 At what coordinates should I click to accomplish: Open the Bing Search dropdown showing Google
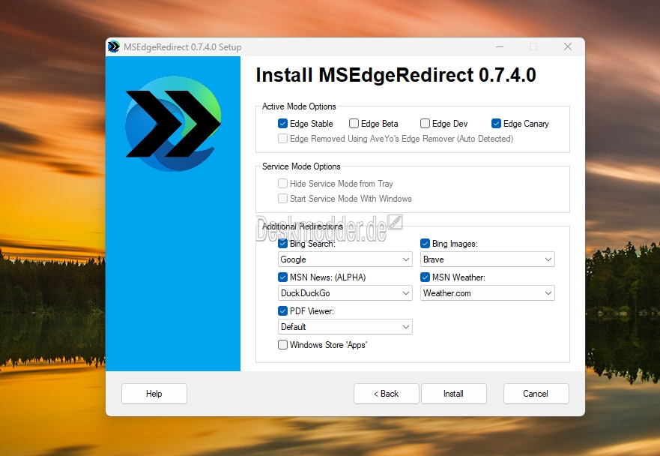pos(345,259)
